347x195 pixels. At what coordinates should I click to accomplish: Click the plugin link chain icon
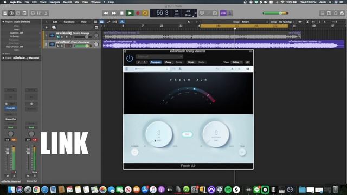click(x=247, y=62)
